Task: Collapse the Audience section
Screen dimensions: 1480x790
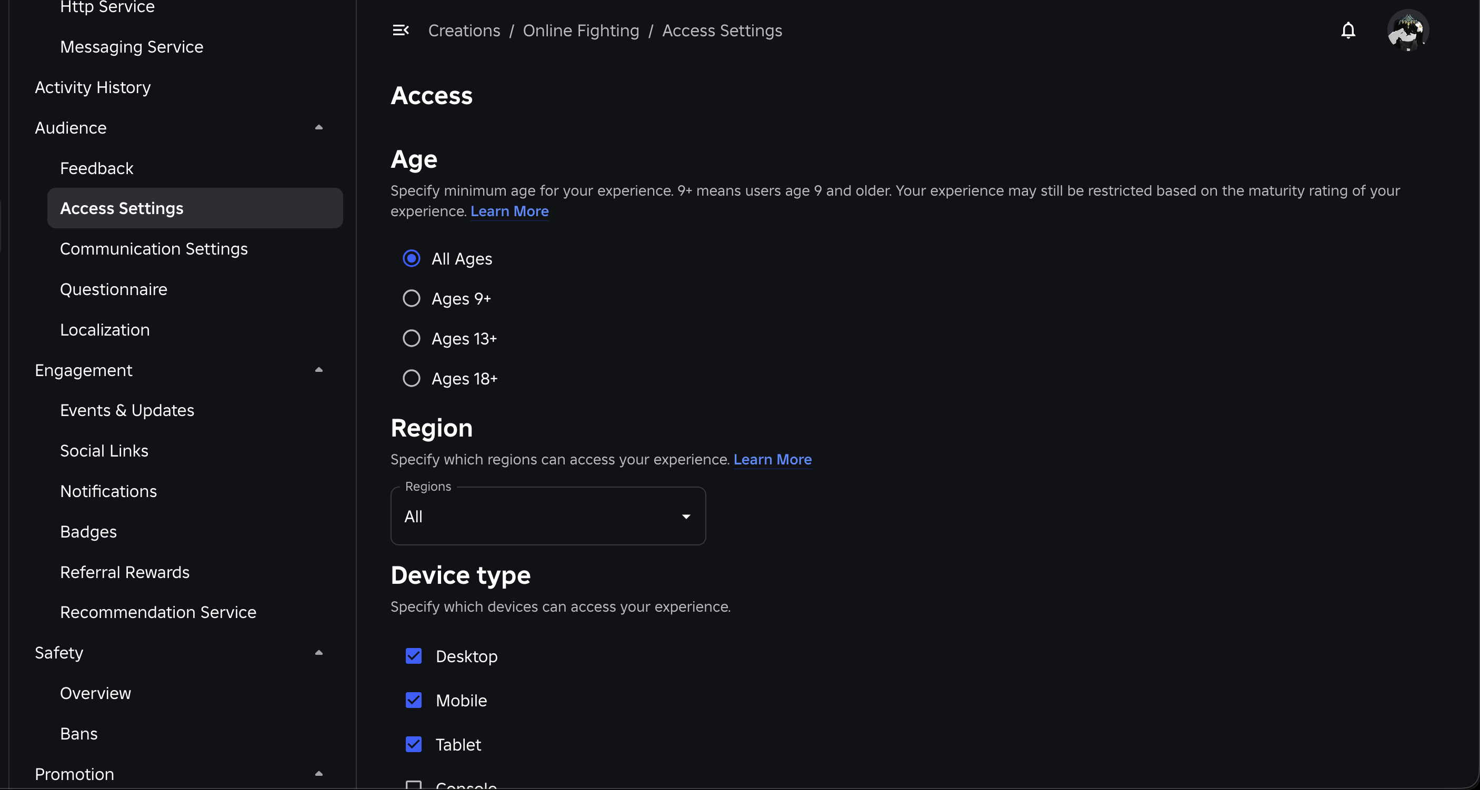Action: click(x=319, y=127)
